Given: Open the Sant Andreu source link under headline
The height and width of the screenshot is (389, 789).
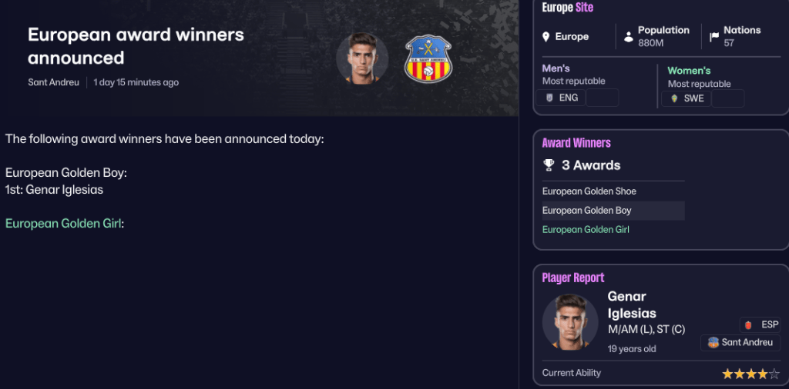Looking at the screenshot, I should coord(53,82).
